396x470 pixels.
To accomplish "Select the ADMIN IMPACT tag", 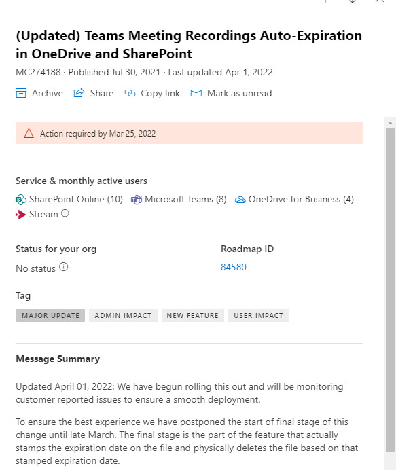I will (x=123, y=316).
